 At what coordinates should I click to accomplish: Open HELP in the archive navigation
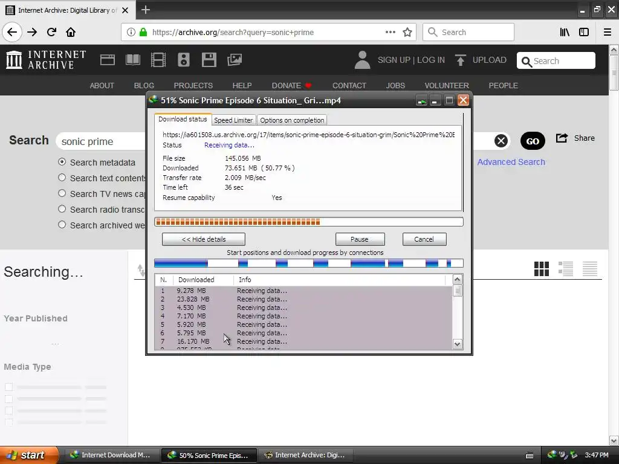tap(242, 86)
